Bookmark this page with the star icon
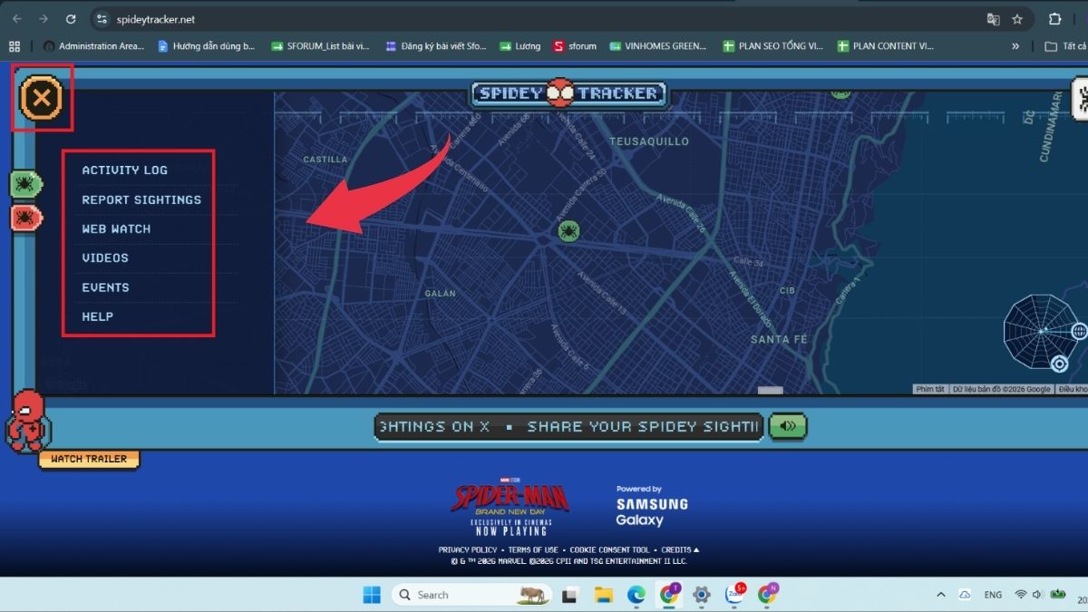This screenshot has width=1088, height=612. (x=1017, y=19)
